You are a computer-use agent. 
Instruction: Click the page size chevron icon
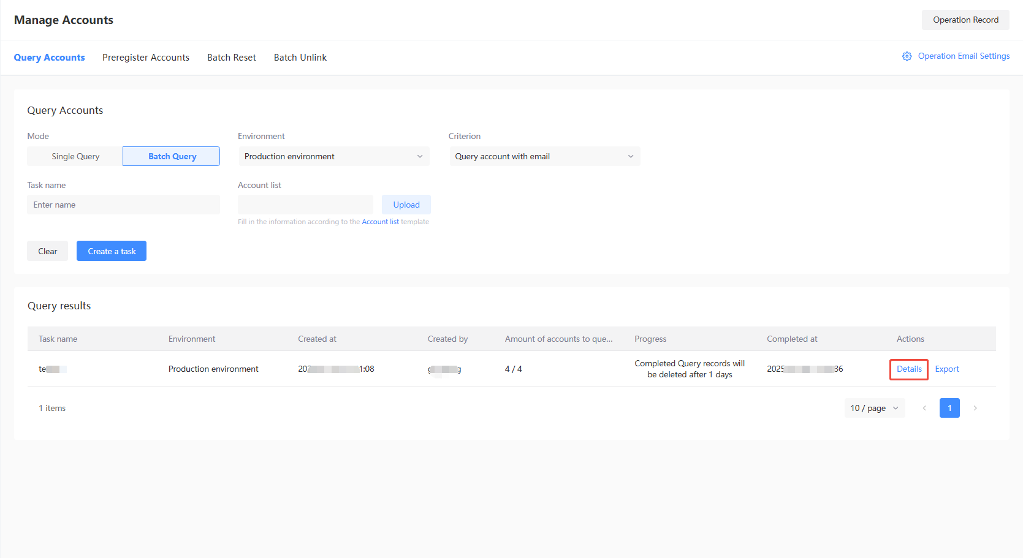(895, 408)
